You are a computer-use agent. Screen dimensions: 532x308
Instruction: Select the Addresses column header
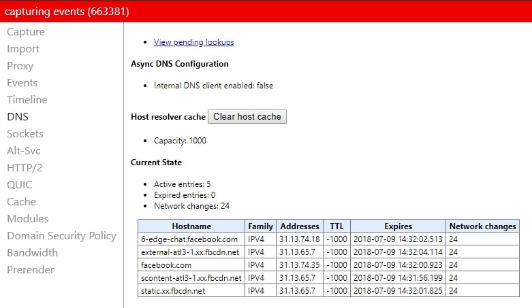pos(300,226)
